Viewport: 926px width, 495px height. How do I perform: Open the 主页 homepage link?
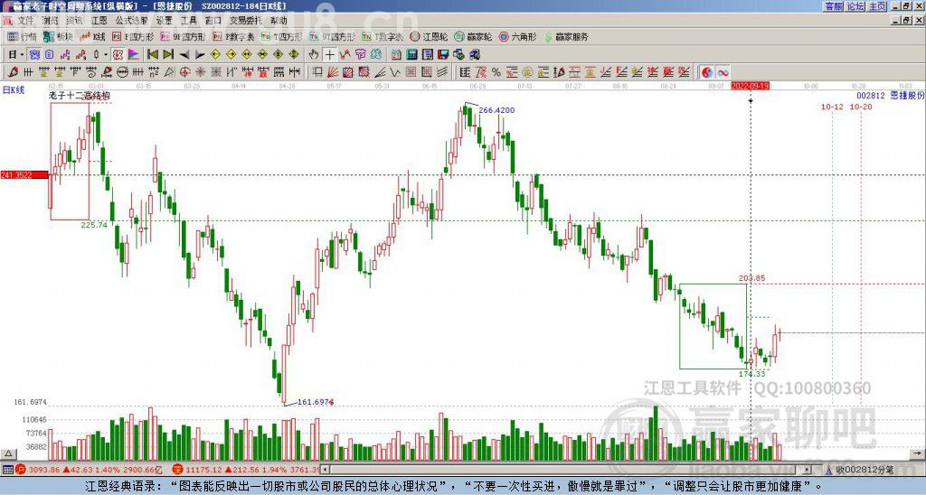(877, 6)
